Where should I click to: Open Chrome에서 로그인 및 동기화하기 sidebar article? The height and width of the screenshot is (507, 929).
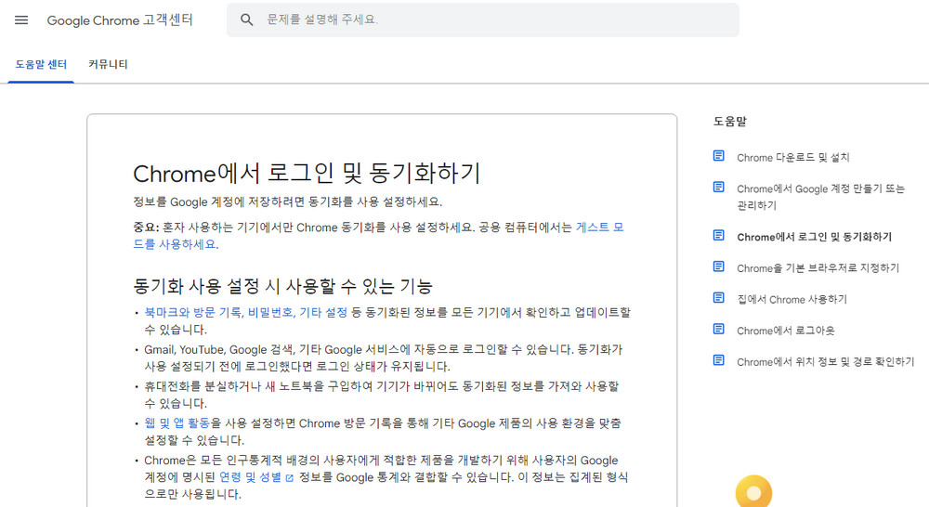coord(814,237)
